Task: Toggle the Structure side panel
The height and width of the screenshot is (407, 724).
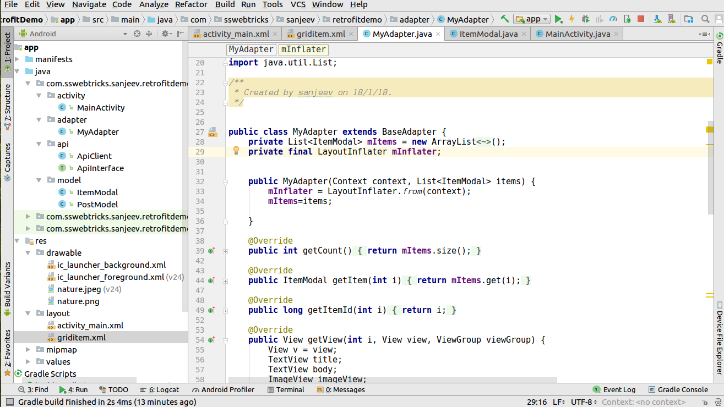Action: click(x=7, y=107)
